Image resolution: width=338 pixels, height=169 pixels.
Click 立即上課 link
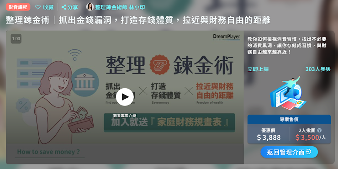258,69
